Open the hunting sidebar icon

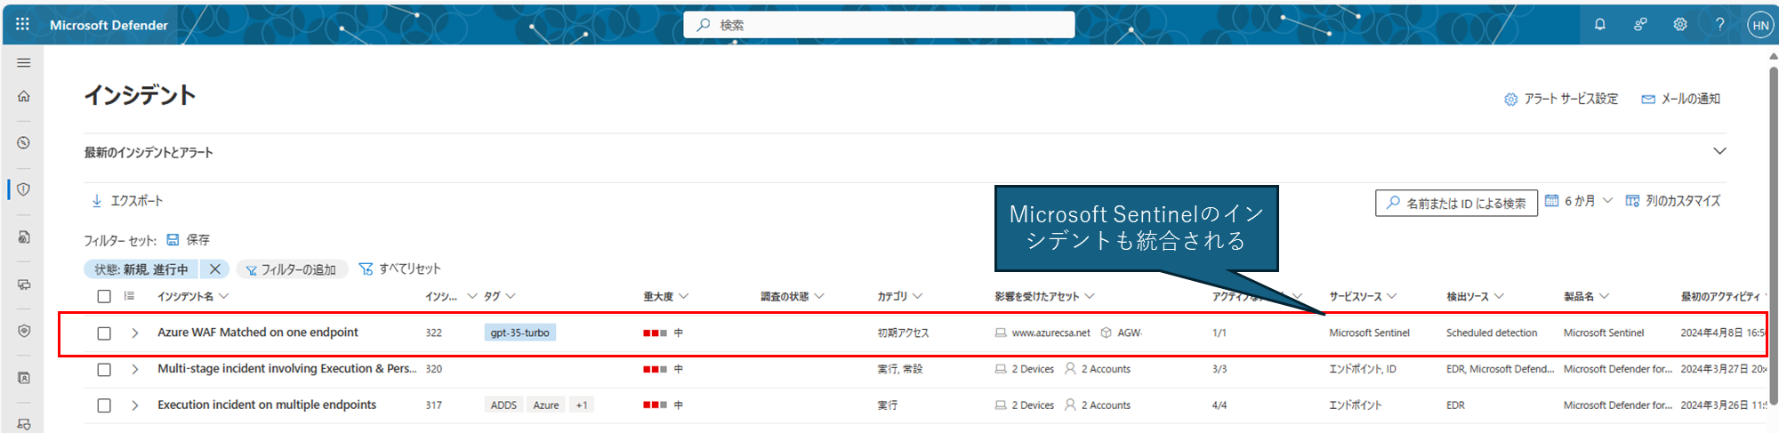[x=24, y=237]
